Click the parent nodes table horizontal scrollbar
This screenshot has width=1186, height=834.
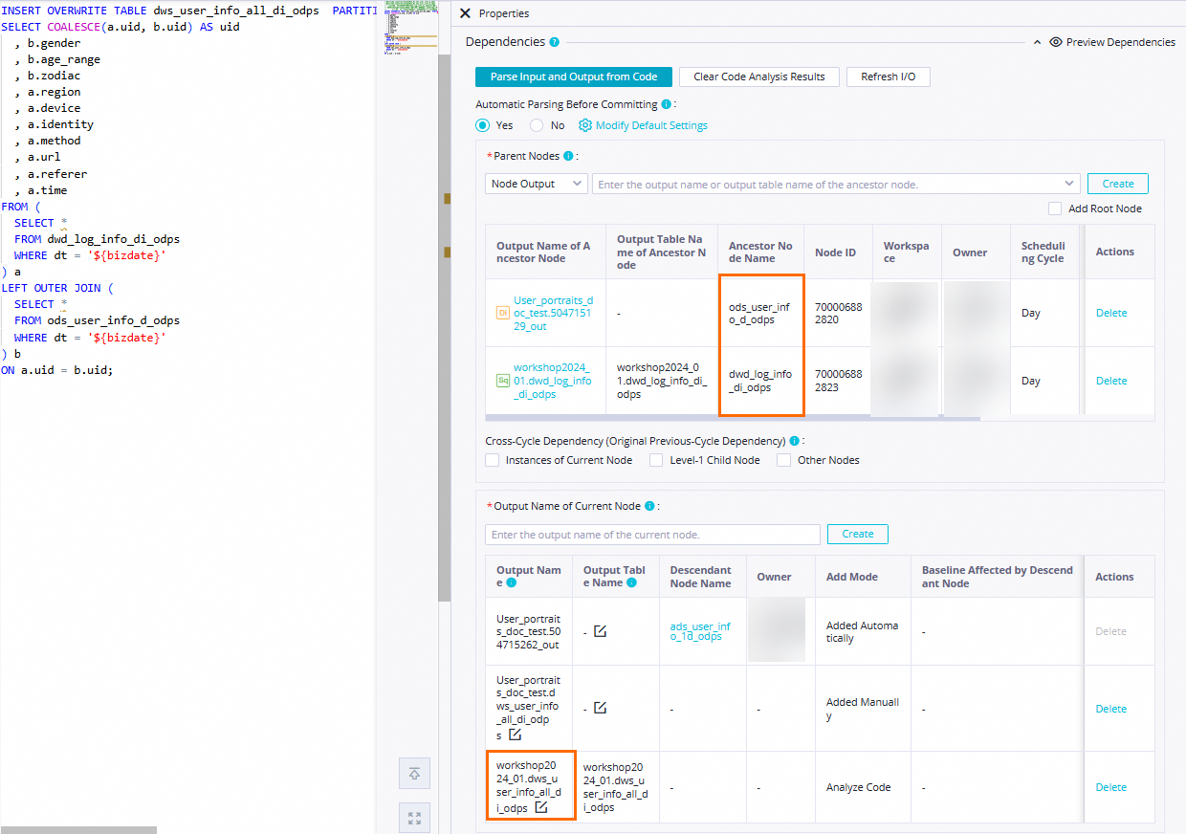click(x=733, y=418)
